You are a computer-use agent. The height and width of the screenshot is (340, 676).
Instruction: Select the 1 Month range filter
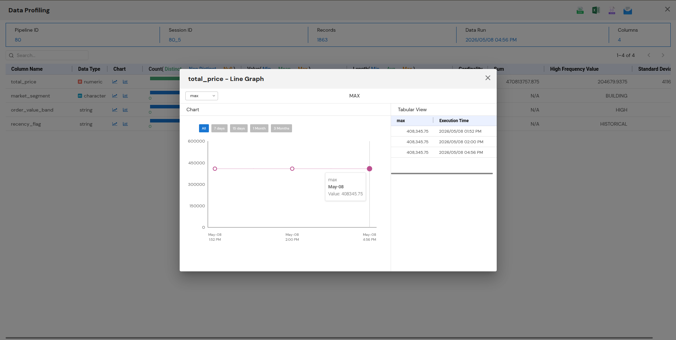click(x=259, y=128)
